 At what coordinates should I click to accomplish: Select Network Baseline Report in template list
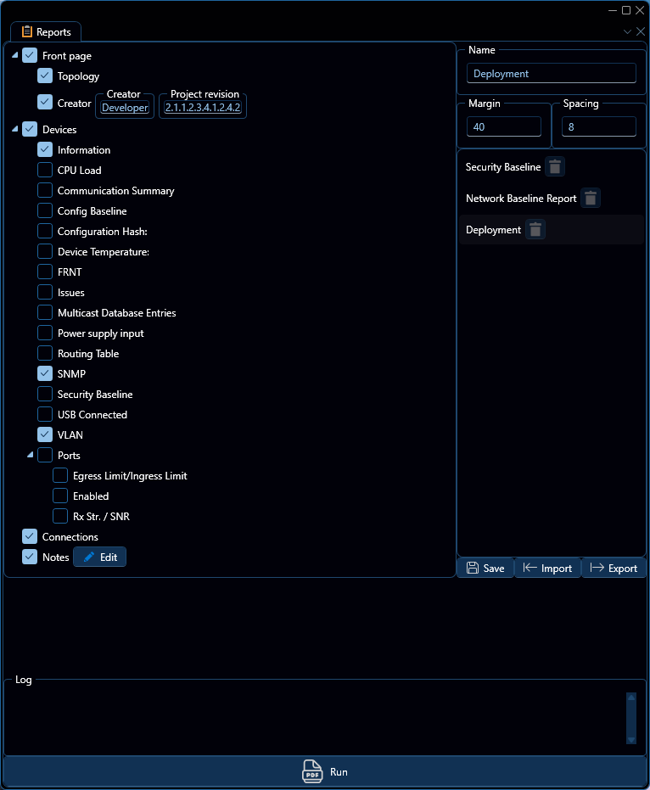coord(520,199)
